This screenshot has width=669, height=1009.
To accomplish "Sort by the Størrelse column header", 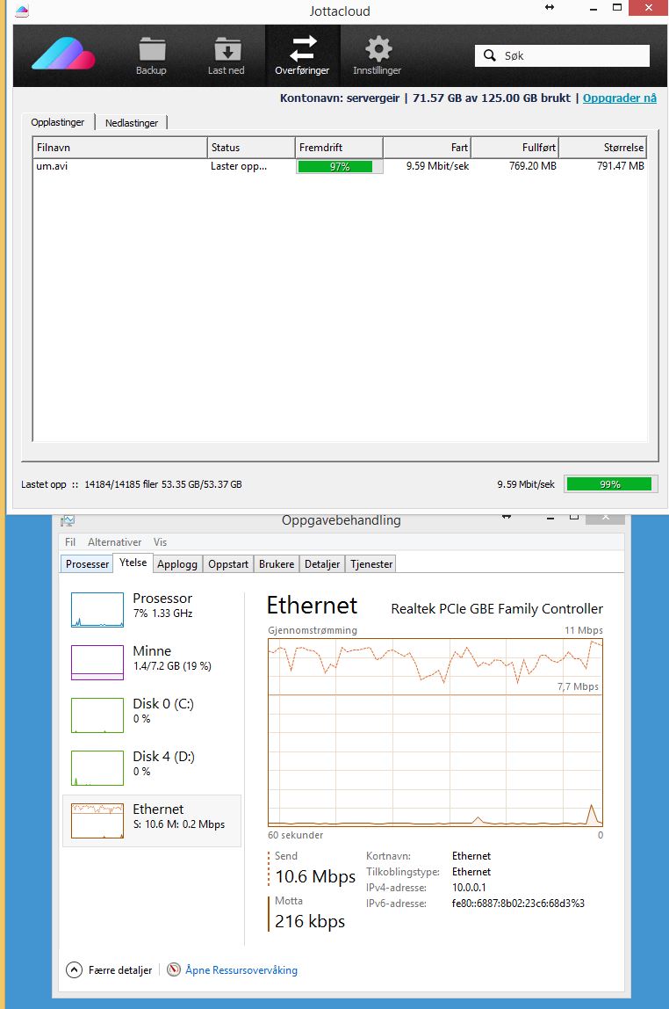I will (601, 148).
